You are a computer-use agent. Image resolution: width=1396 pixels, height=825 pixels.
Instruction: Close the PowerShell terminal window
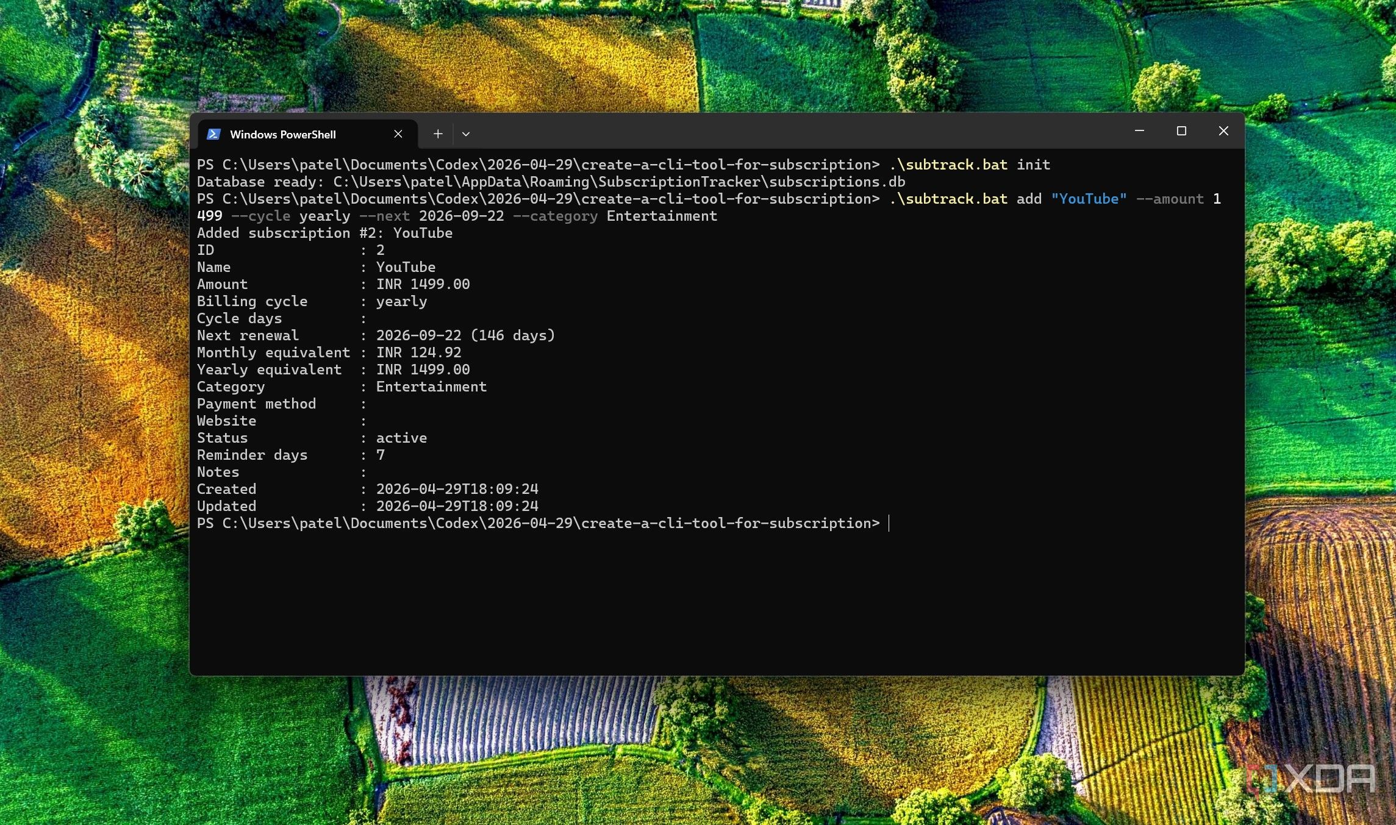[x=1223, y=131]
